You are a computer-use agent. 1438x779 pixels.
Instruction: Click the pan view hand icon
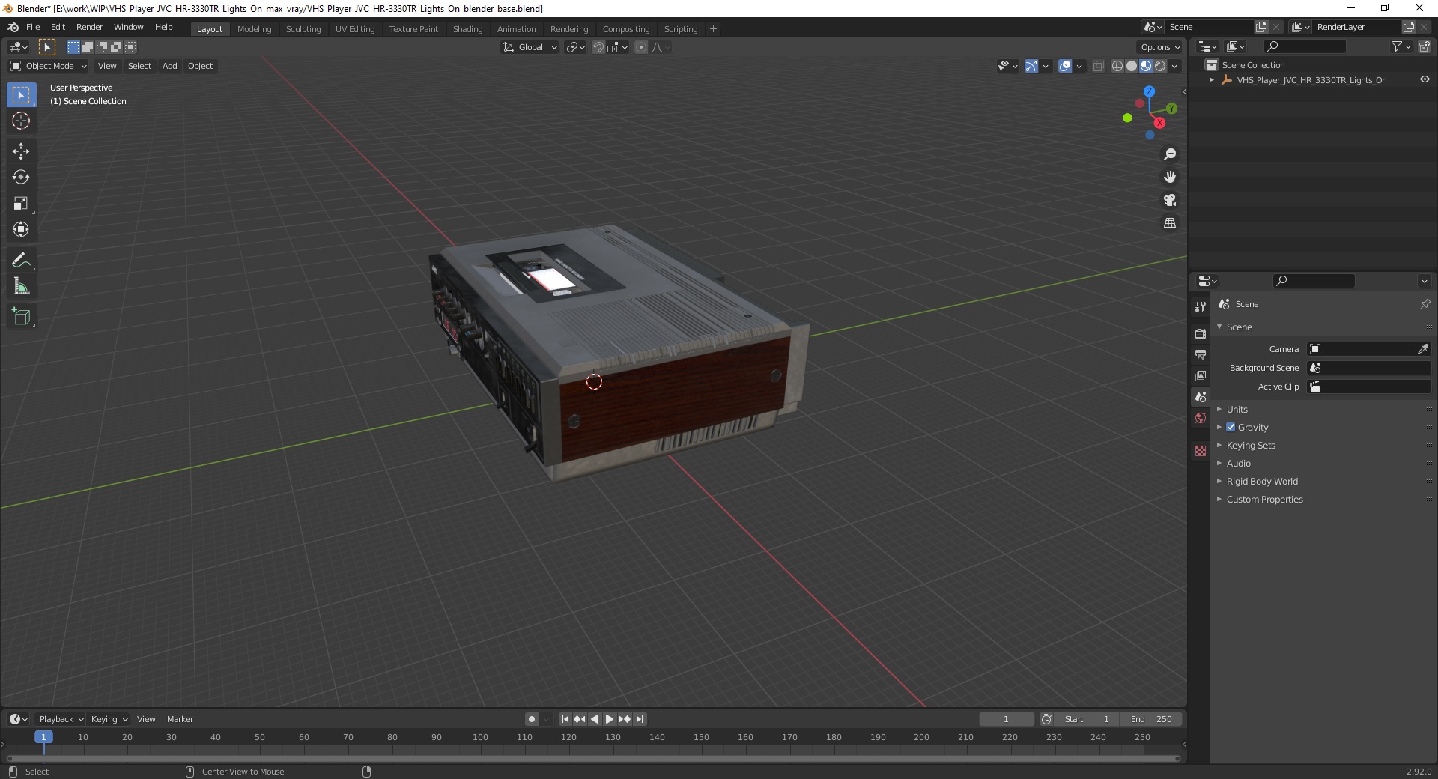click(x=1170, y=177)
